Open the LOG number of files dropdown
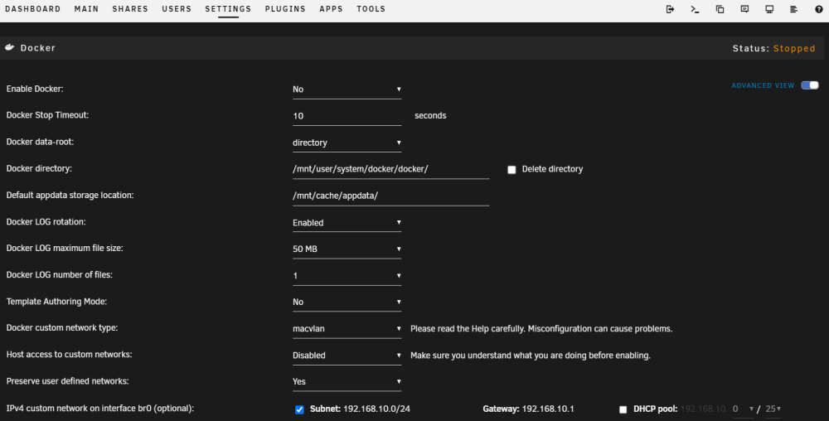 (347, 276)
